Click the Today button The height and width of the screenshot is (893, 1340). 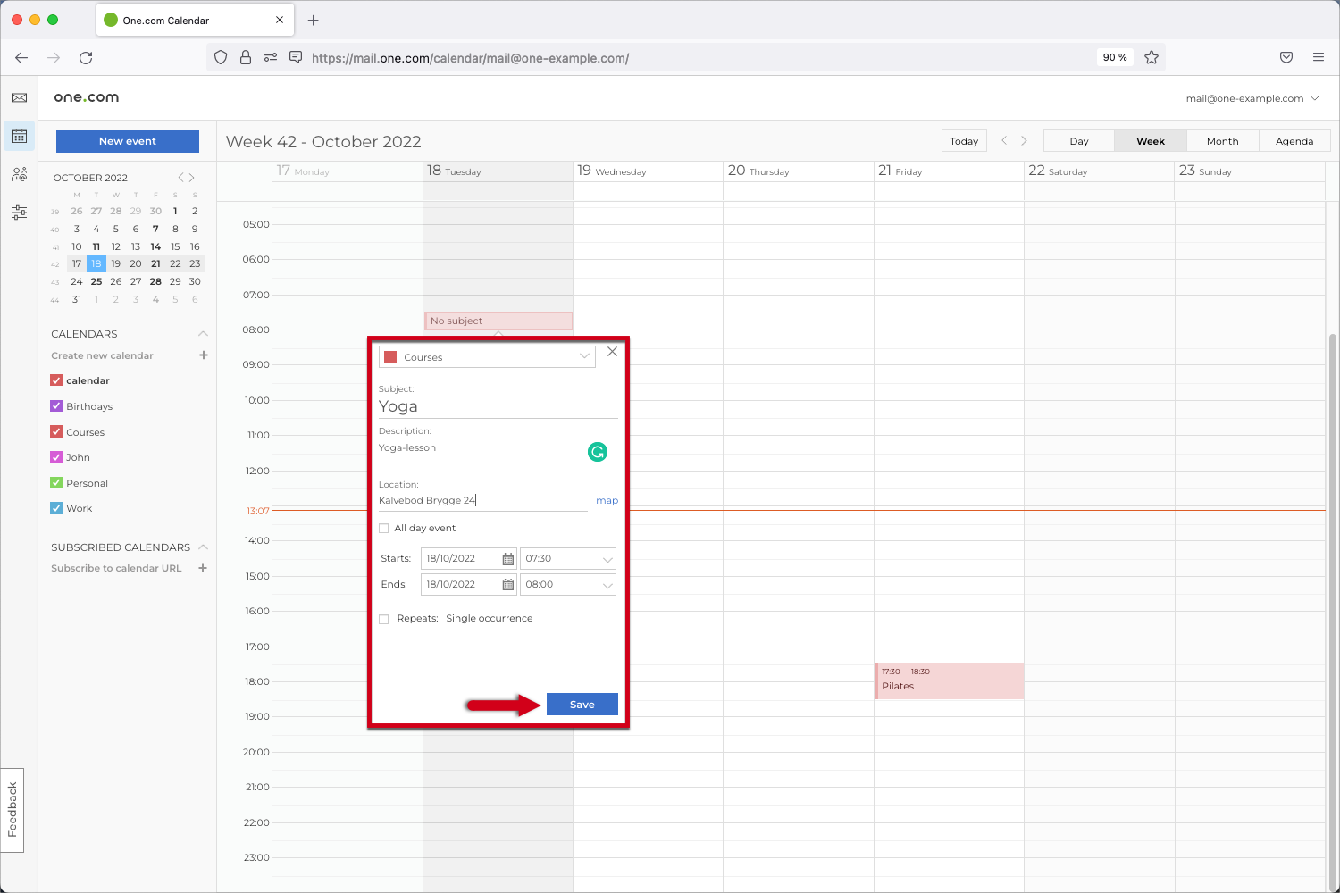964,141
